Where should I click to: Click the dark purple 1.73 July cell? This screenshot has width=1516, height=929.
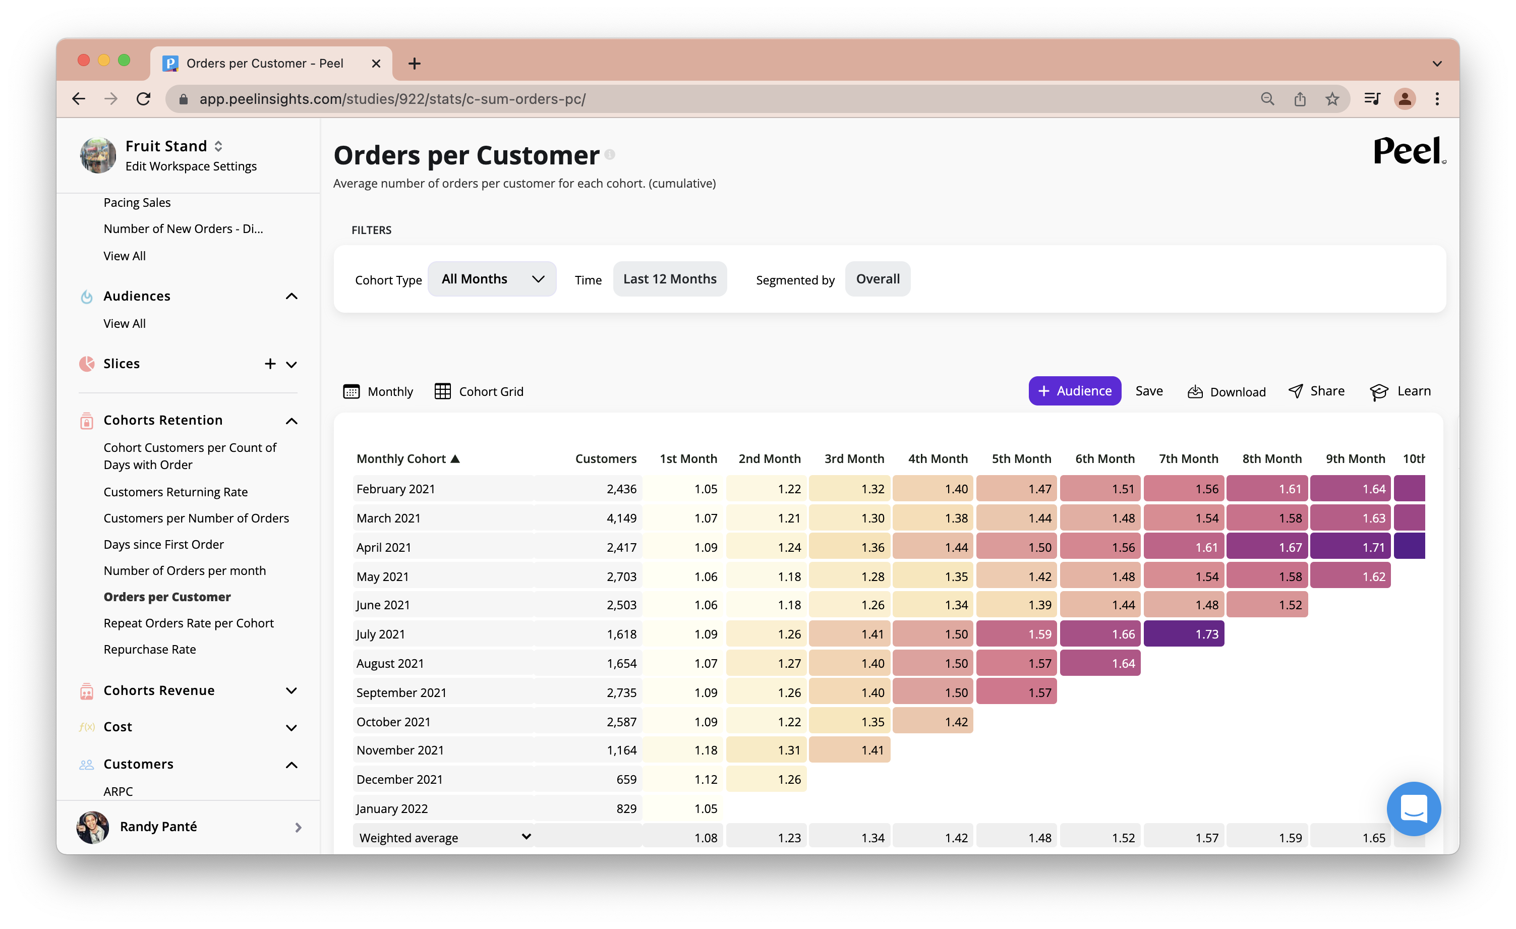click(1184, 633)
